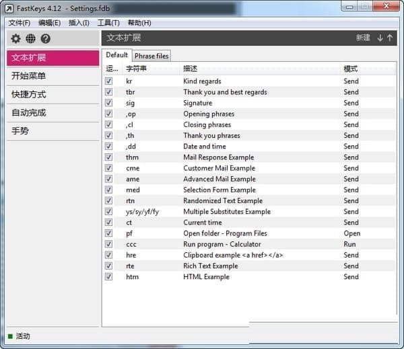Open settings with the gear icon
The width and height of the screenshot is (404, 349).
coord(15,38)
